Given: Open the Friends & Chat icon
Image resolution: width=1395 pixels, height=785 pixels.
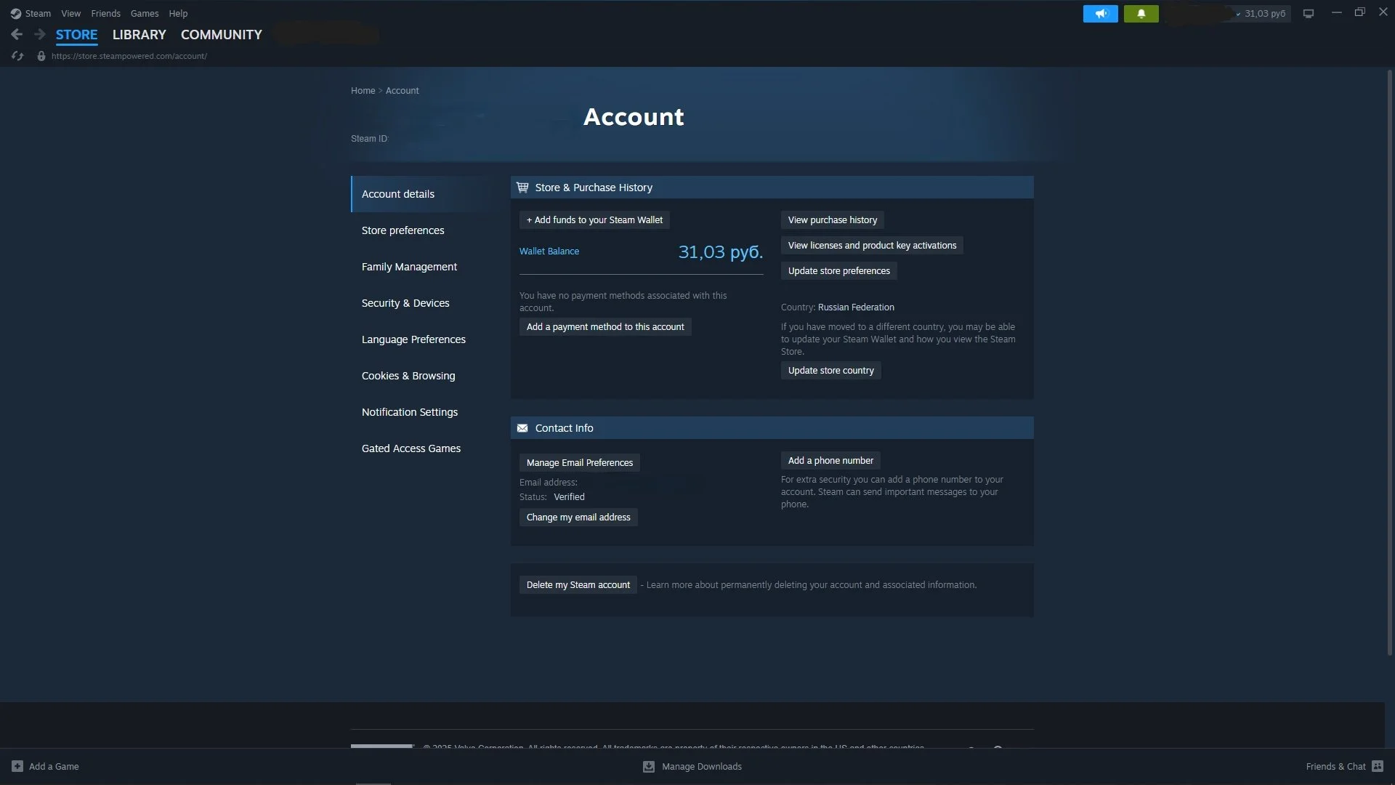Looking at the screenshot, I should point(1378,766).
